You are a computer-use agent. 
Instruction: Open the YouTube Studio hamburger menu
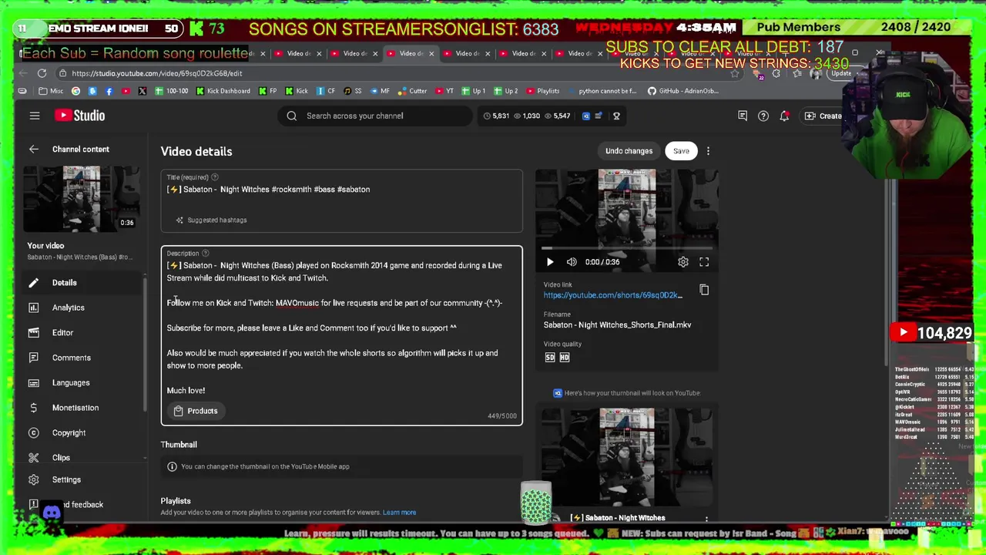(35, 116)
